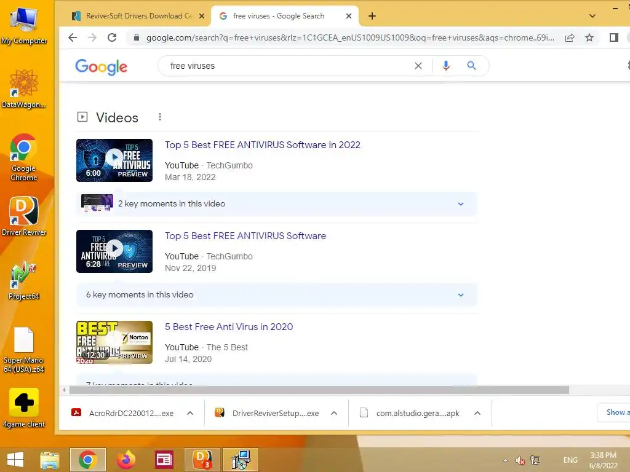Open DriverReviverSetup download options arrow
Viewport: 630px width, 472px height.
(334, 413)
